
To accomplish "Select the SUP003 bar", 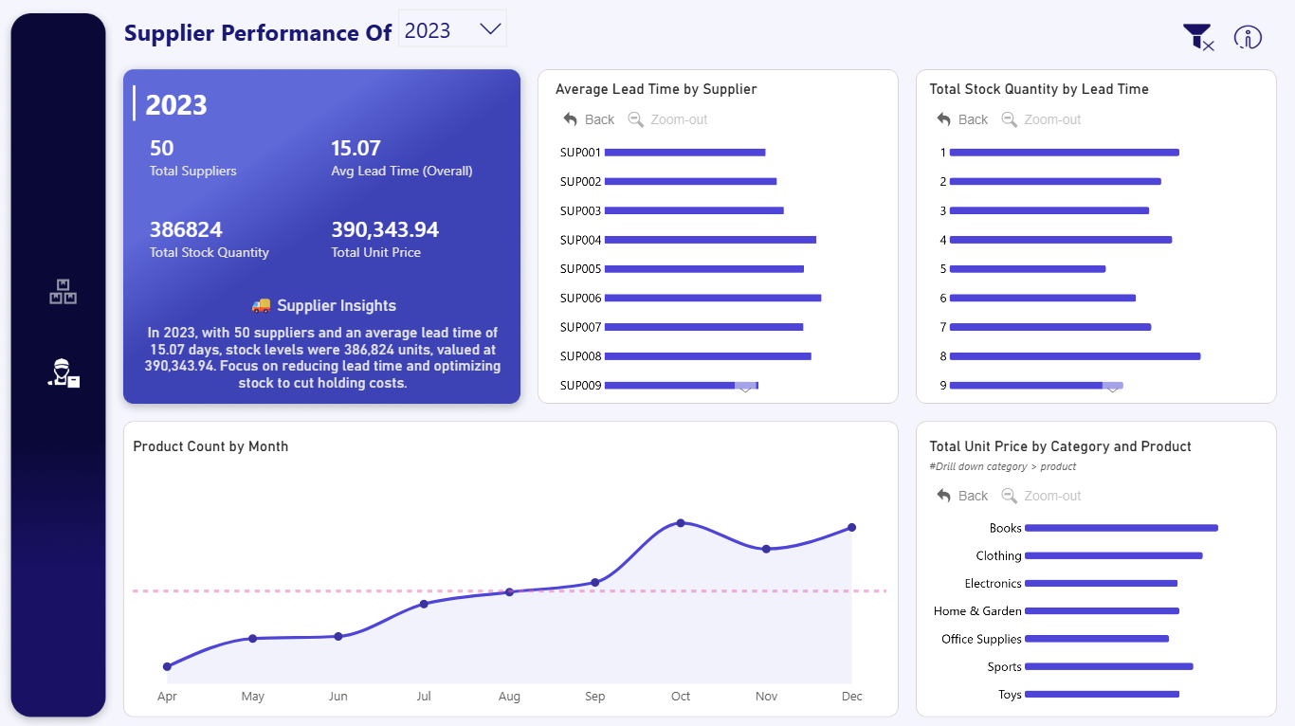I will pyautogui.click(x=694, y=210).
